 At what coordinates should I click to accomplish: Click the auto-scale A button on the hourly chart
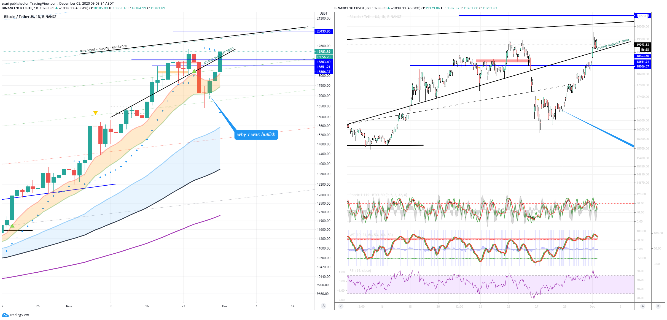643,306
